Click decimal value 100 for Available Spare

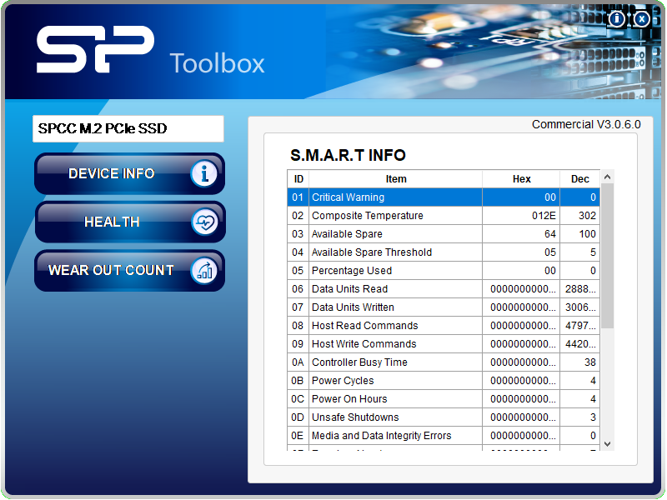pos(587,234)
